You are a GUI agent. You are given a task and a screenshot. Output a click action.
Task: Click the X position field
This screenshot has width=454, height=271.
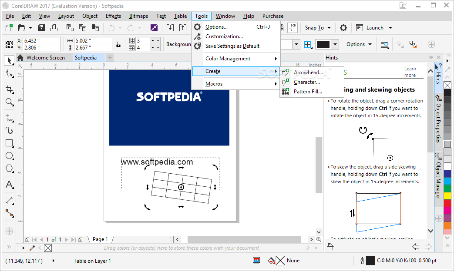42,41
